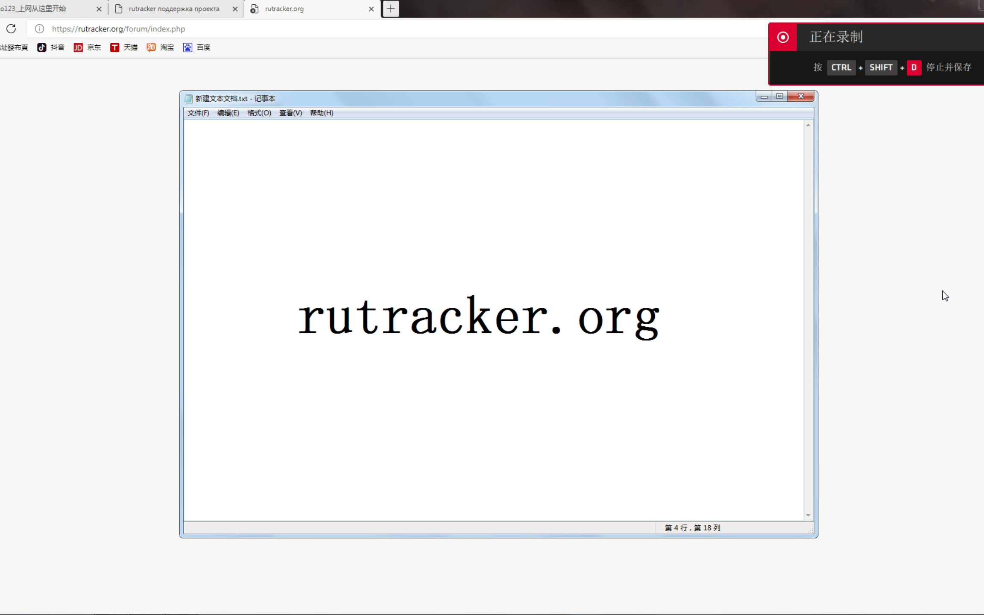Click the Notepad vertical scrollbar down arrow
The width and height of the screenshot is (984, 615).
(808, 514)
